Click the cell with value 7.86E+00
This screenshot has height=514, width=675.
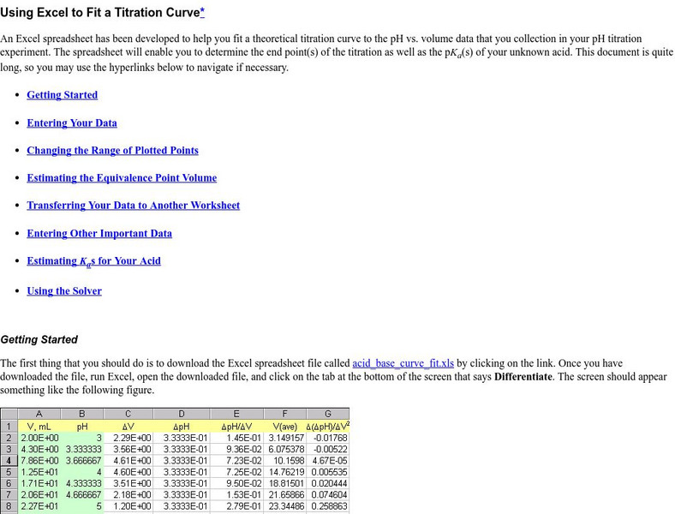tap(39, 461)
